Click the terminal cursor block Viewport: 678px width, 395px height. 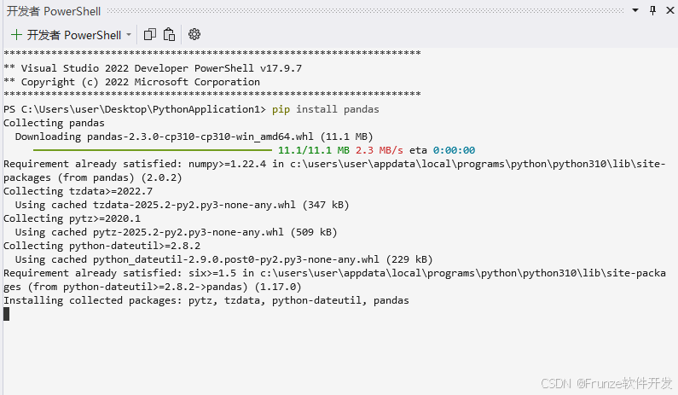point(7,314)
